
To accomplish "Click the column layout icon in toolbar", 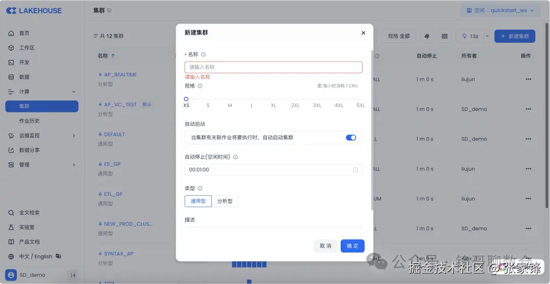I will click(x=445, y=36).
